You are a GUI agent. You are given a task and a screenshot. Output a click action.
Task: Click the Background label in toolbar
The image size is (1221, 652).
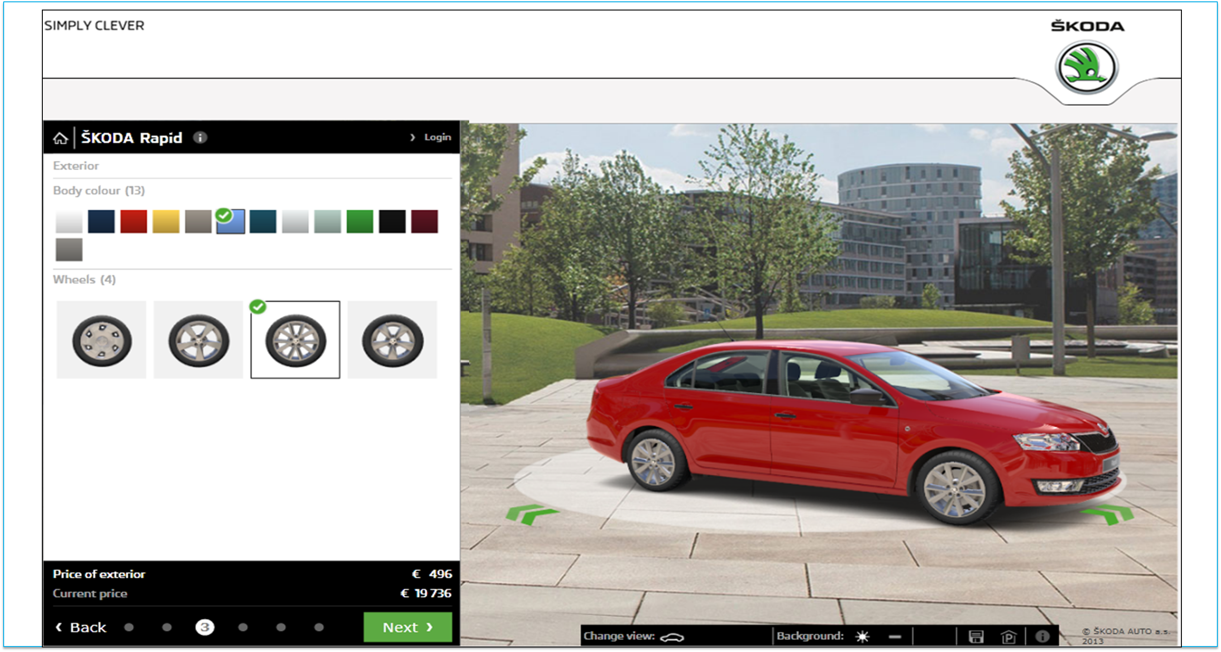point(810,636)
